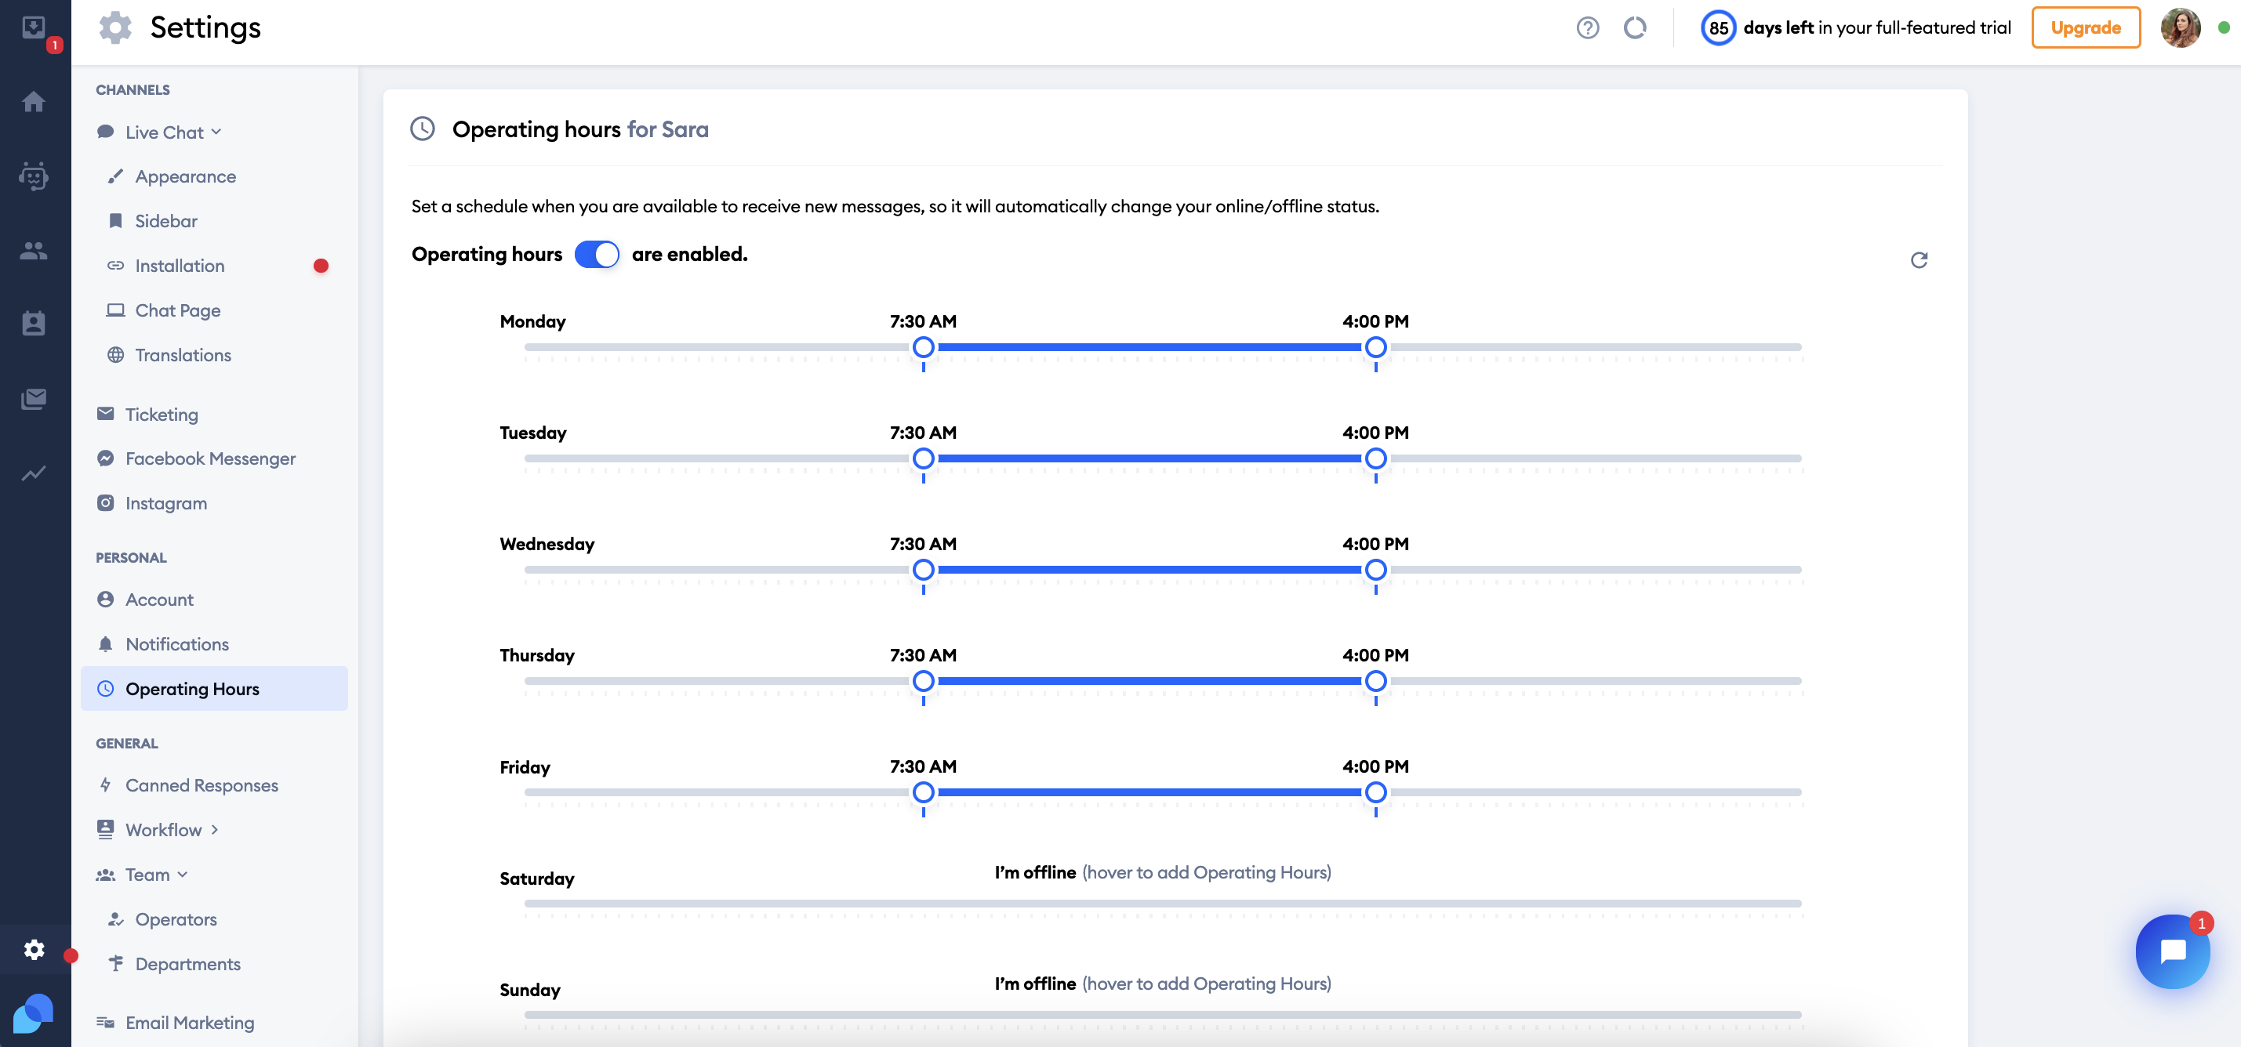The height and width of the screenshot is (1047, 2241).
Task: Click the inbox icon with notification badge
Action: [x=34, y=27]
